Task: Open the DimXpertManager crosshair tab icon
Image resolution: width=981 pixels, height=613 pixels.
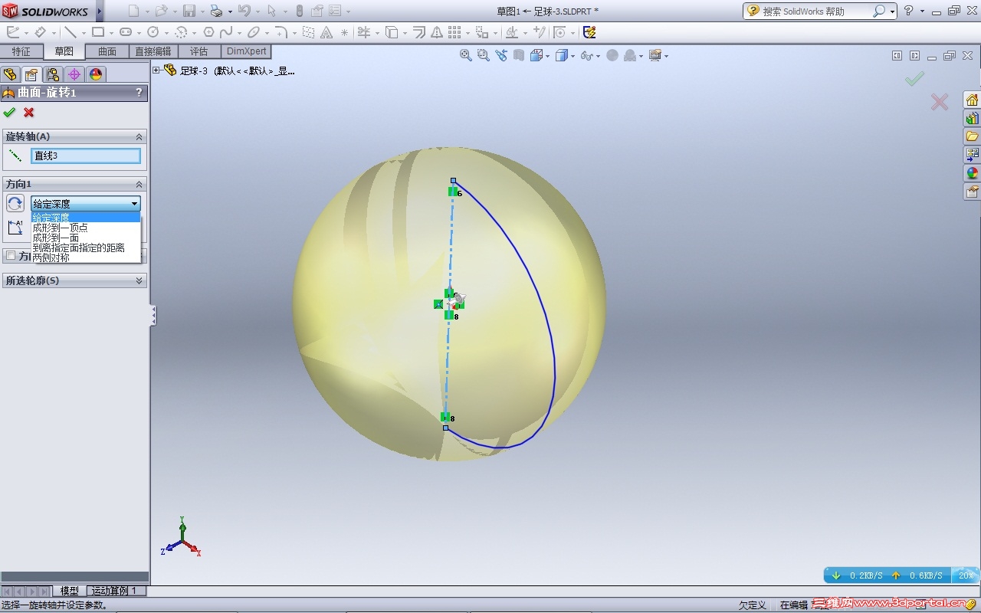Action: (x=74, y=74)
